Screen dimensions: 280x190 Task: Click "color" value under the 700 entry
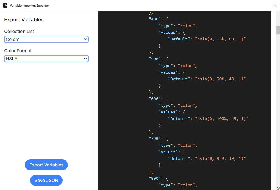tap(186, 145)
